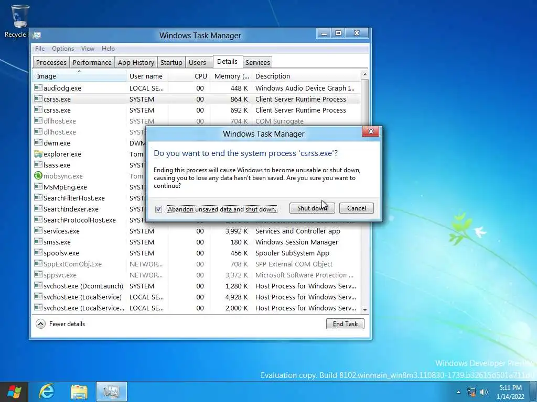The width and height of the screenshot is (537, 402).
Task: Switch to the Performance tab
Action: (x=92, y=63)
